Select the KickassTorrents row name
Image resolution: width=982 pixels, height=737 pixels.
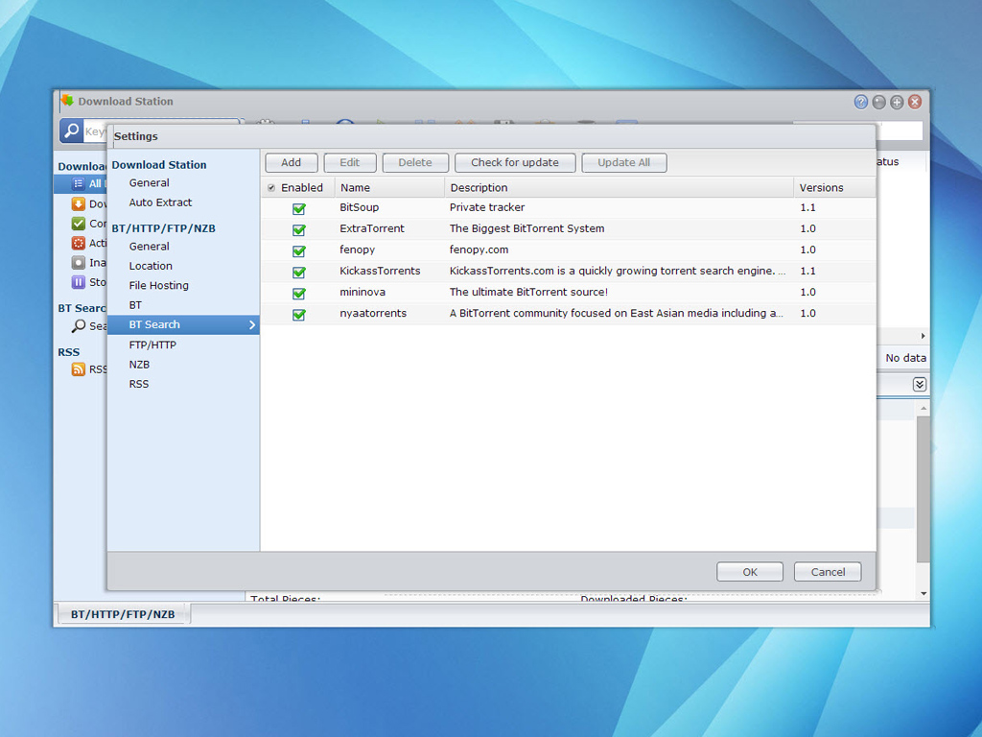[x=380, y=271]
